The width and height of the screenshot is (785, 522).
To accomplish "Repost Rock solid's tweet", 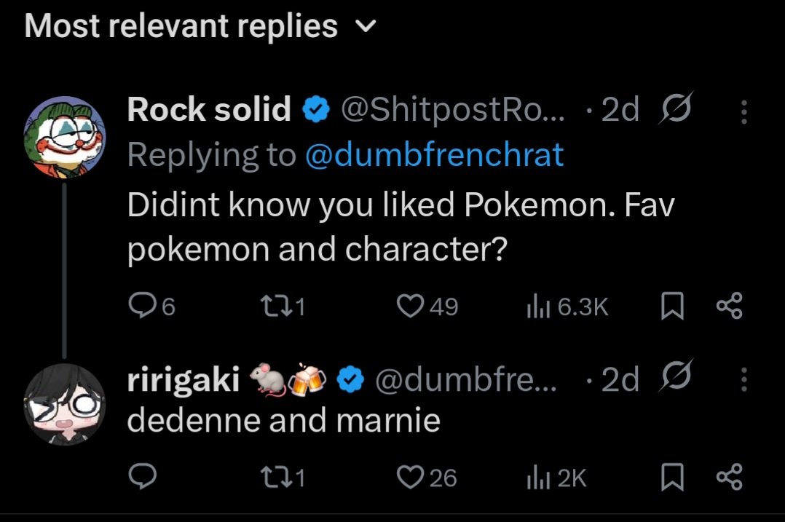I will pos(272,307).
